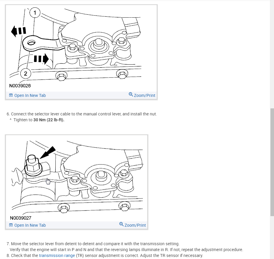Image resolution: width=274 pixels, height=259 pixels.
Task: Select Zoom/Print text for diagram N0039027
Action: 135,225
